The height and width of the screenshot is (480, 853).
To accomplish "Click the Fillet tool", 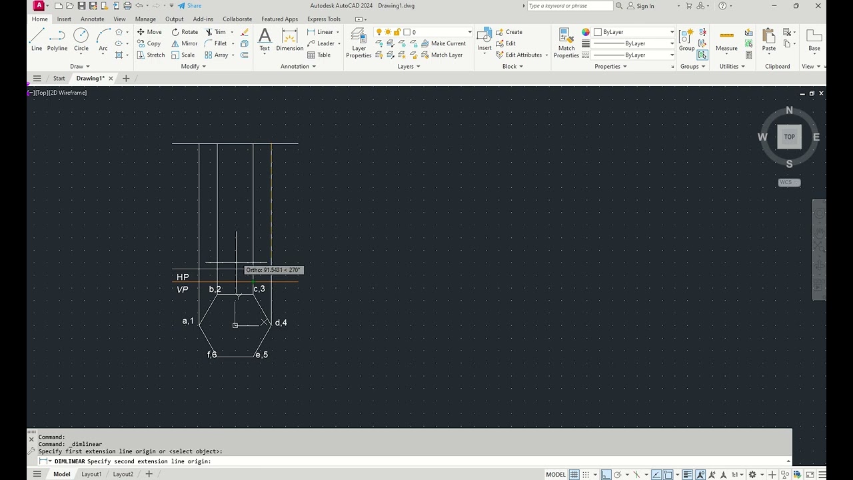I will (216, 43).
